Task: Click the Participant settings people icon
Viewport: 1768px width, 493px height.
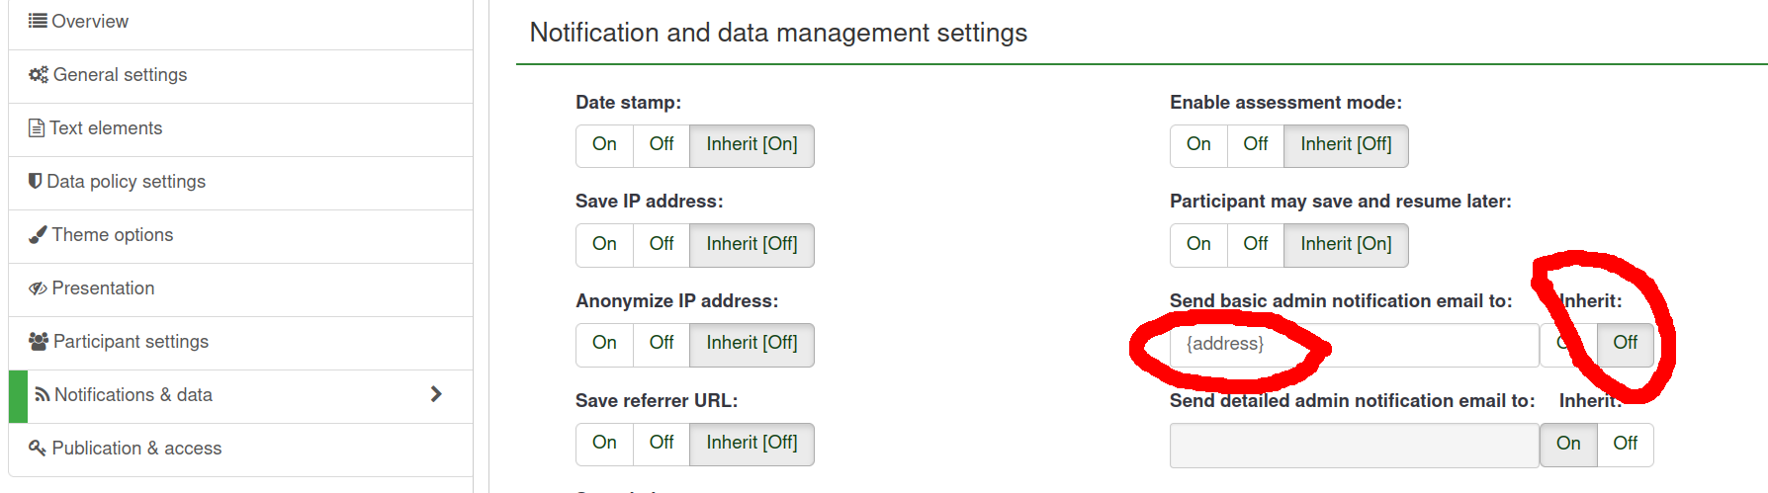Action: (39, 342)
